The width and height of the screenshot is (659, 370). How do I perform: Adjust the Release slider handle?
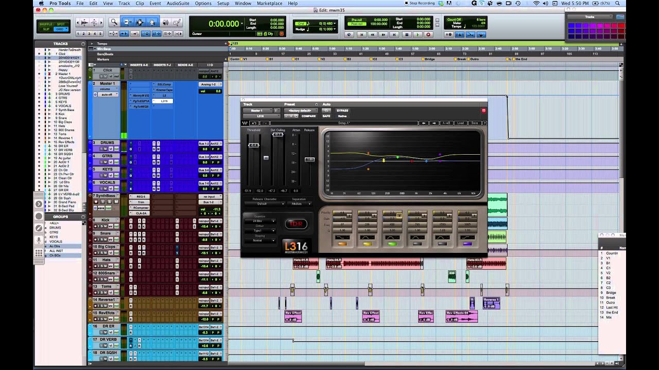[309, 159]
